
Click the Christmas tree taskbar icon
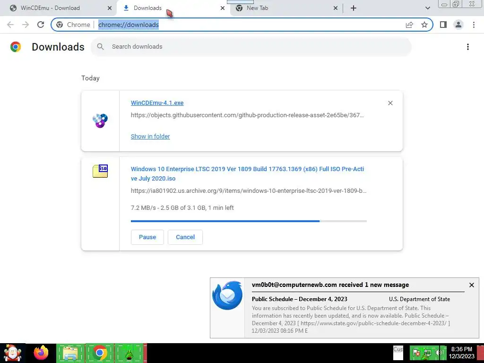[x=129, y=354]
